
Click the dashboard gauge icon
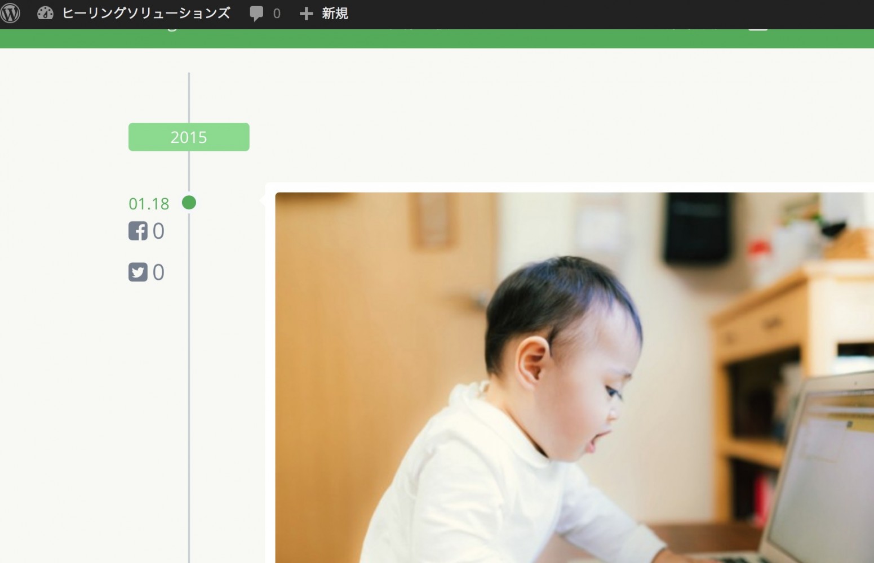click(45, 13)
